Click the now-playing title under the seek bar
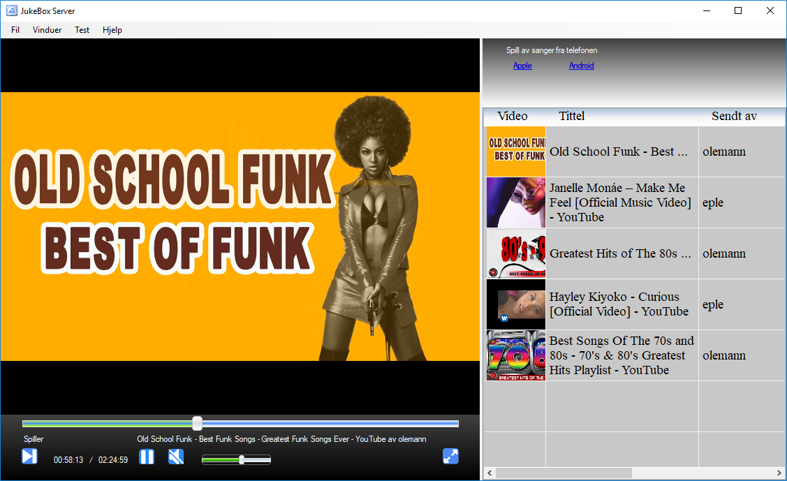The image size is (787, 481). [x=281, y=439]
